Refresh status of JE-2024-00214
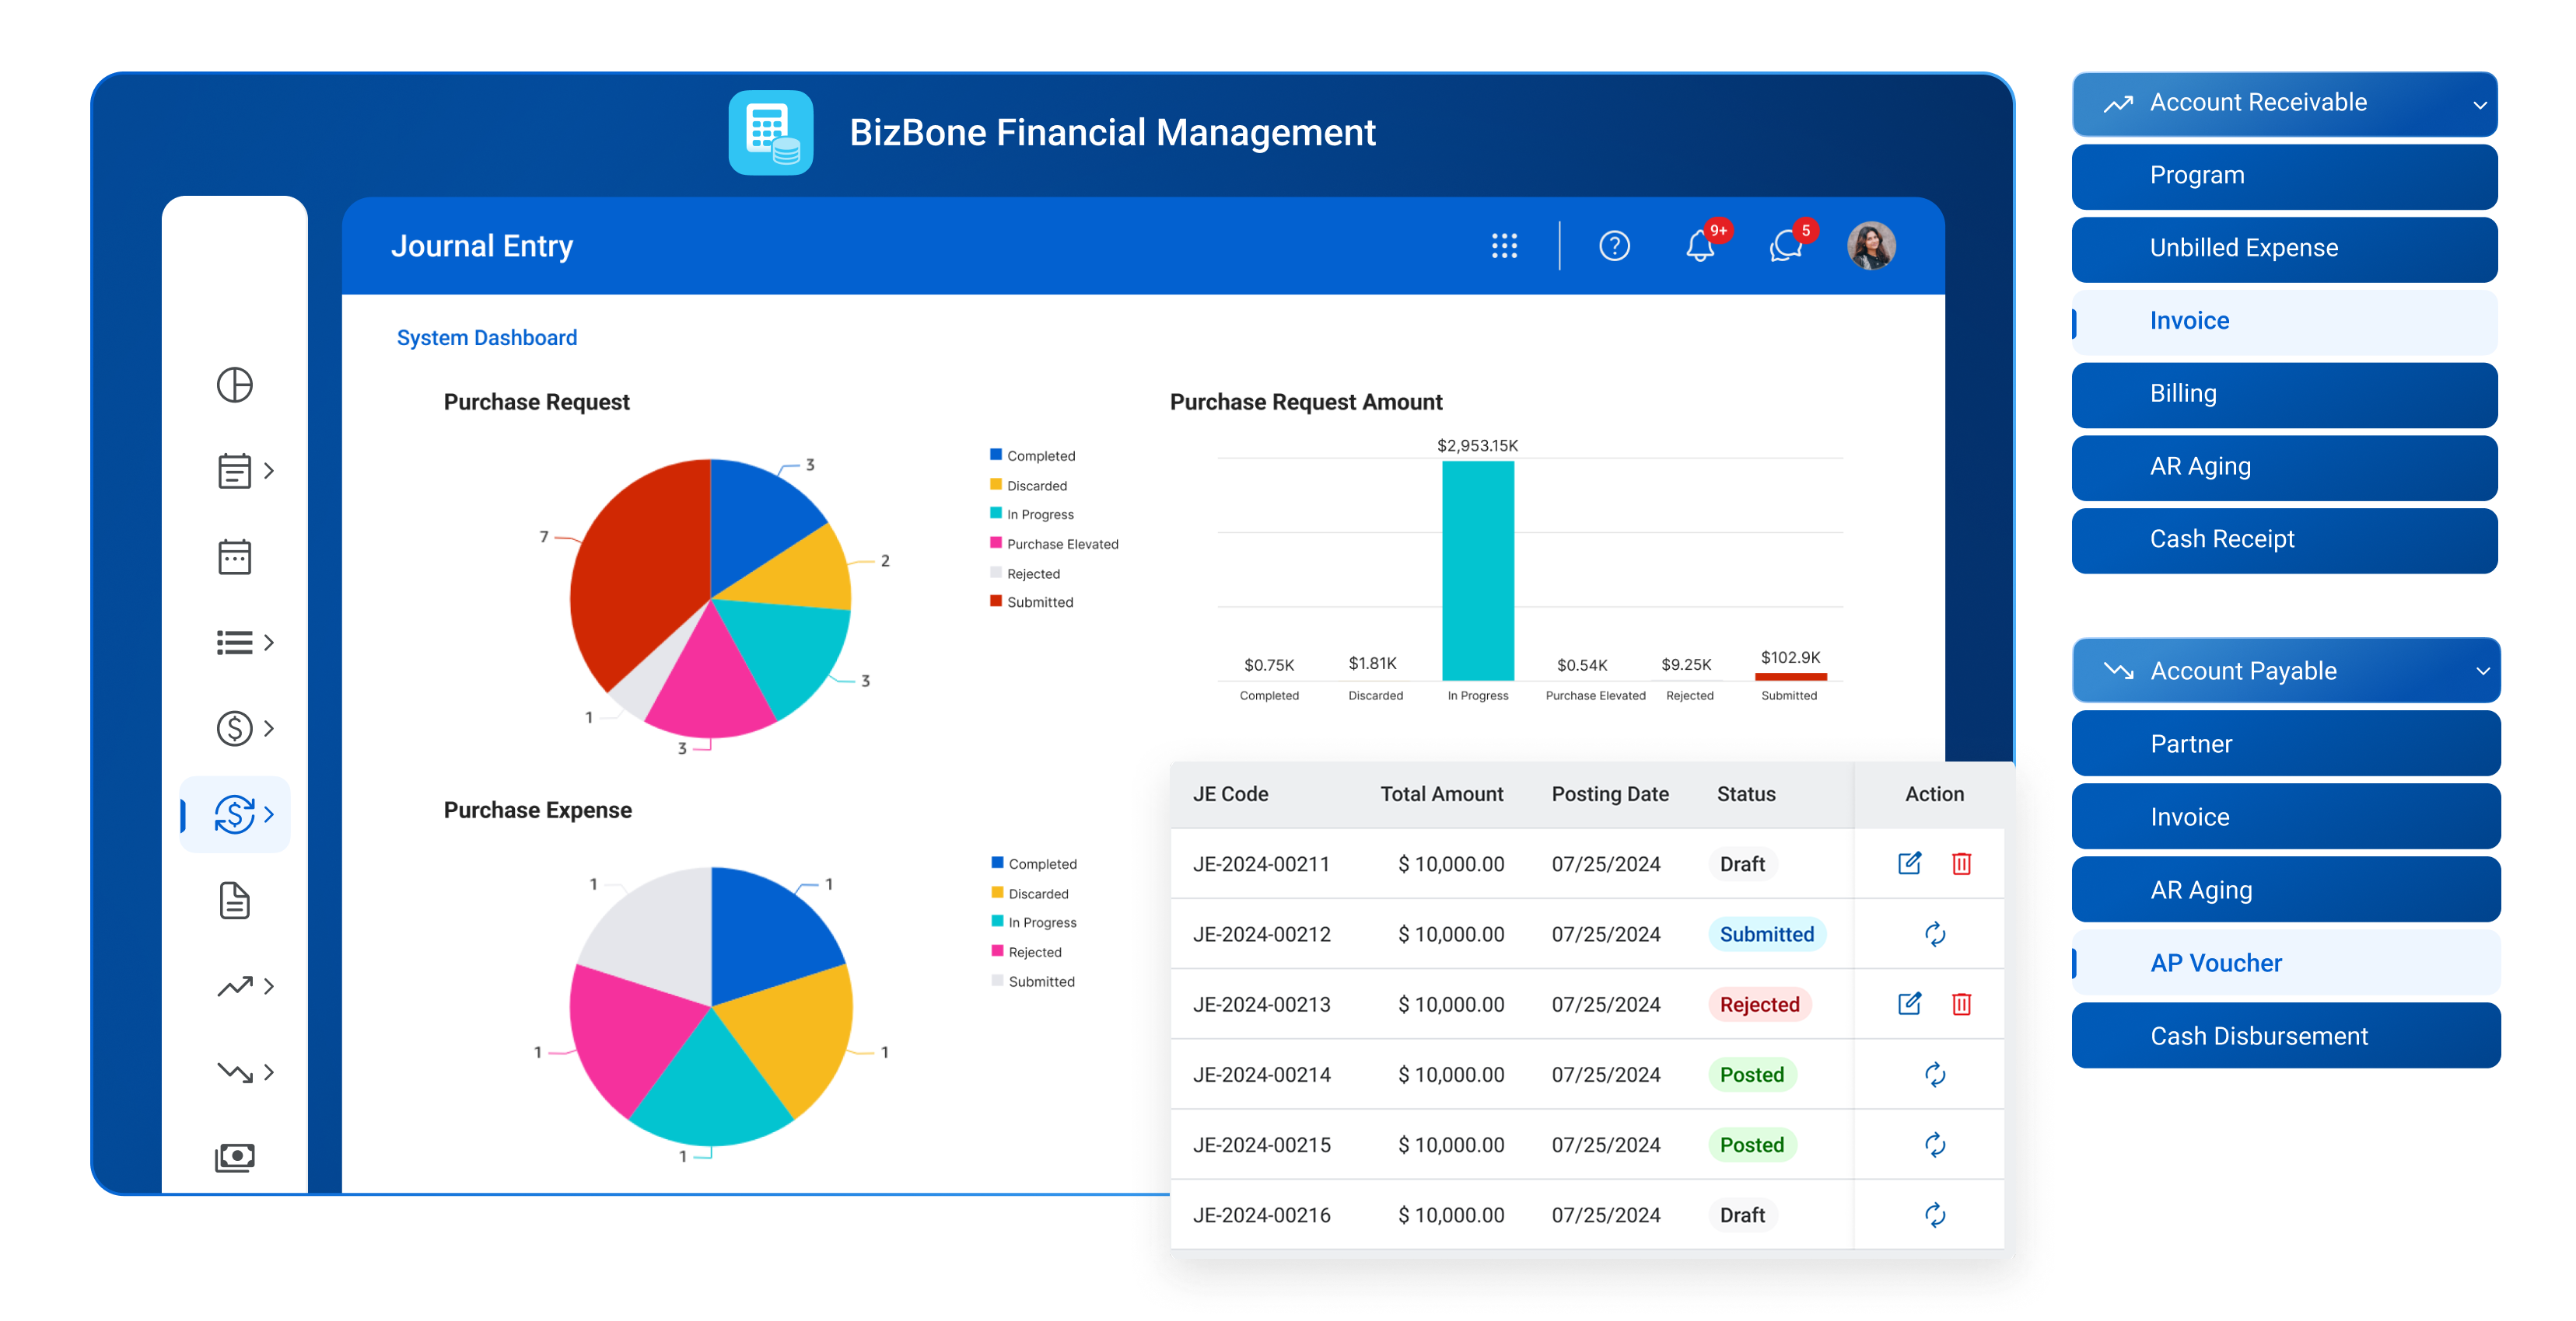 click(x=1934, y=1075)
